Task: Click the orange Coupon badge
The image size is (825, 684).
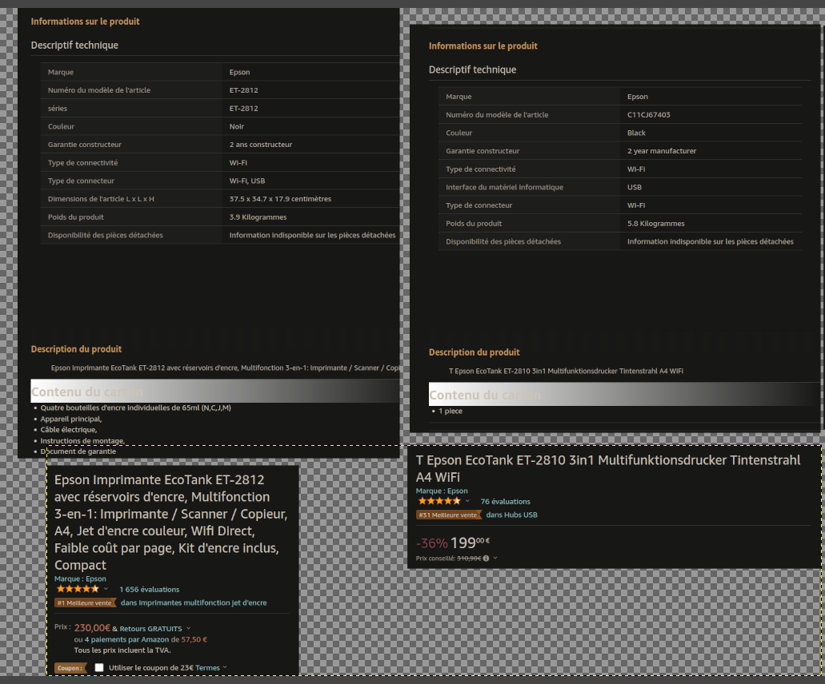Action: click(x=70, y=668)
